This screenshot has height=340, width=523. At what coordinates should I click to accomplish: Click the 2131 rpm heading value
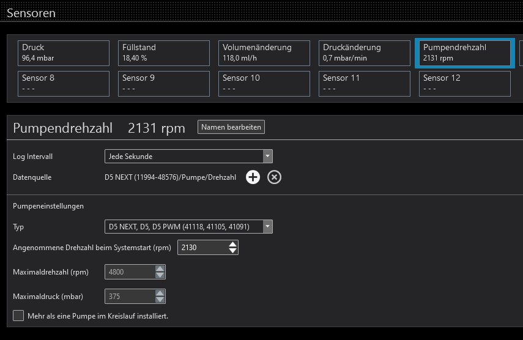click(x=157, y=128)
